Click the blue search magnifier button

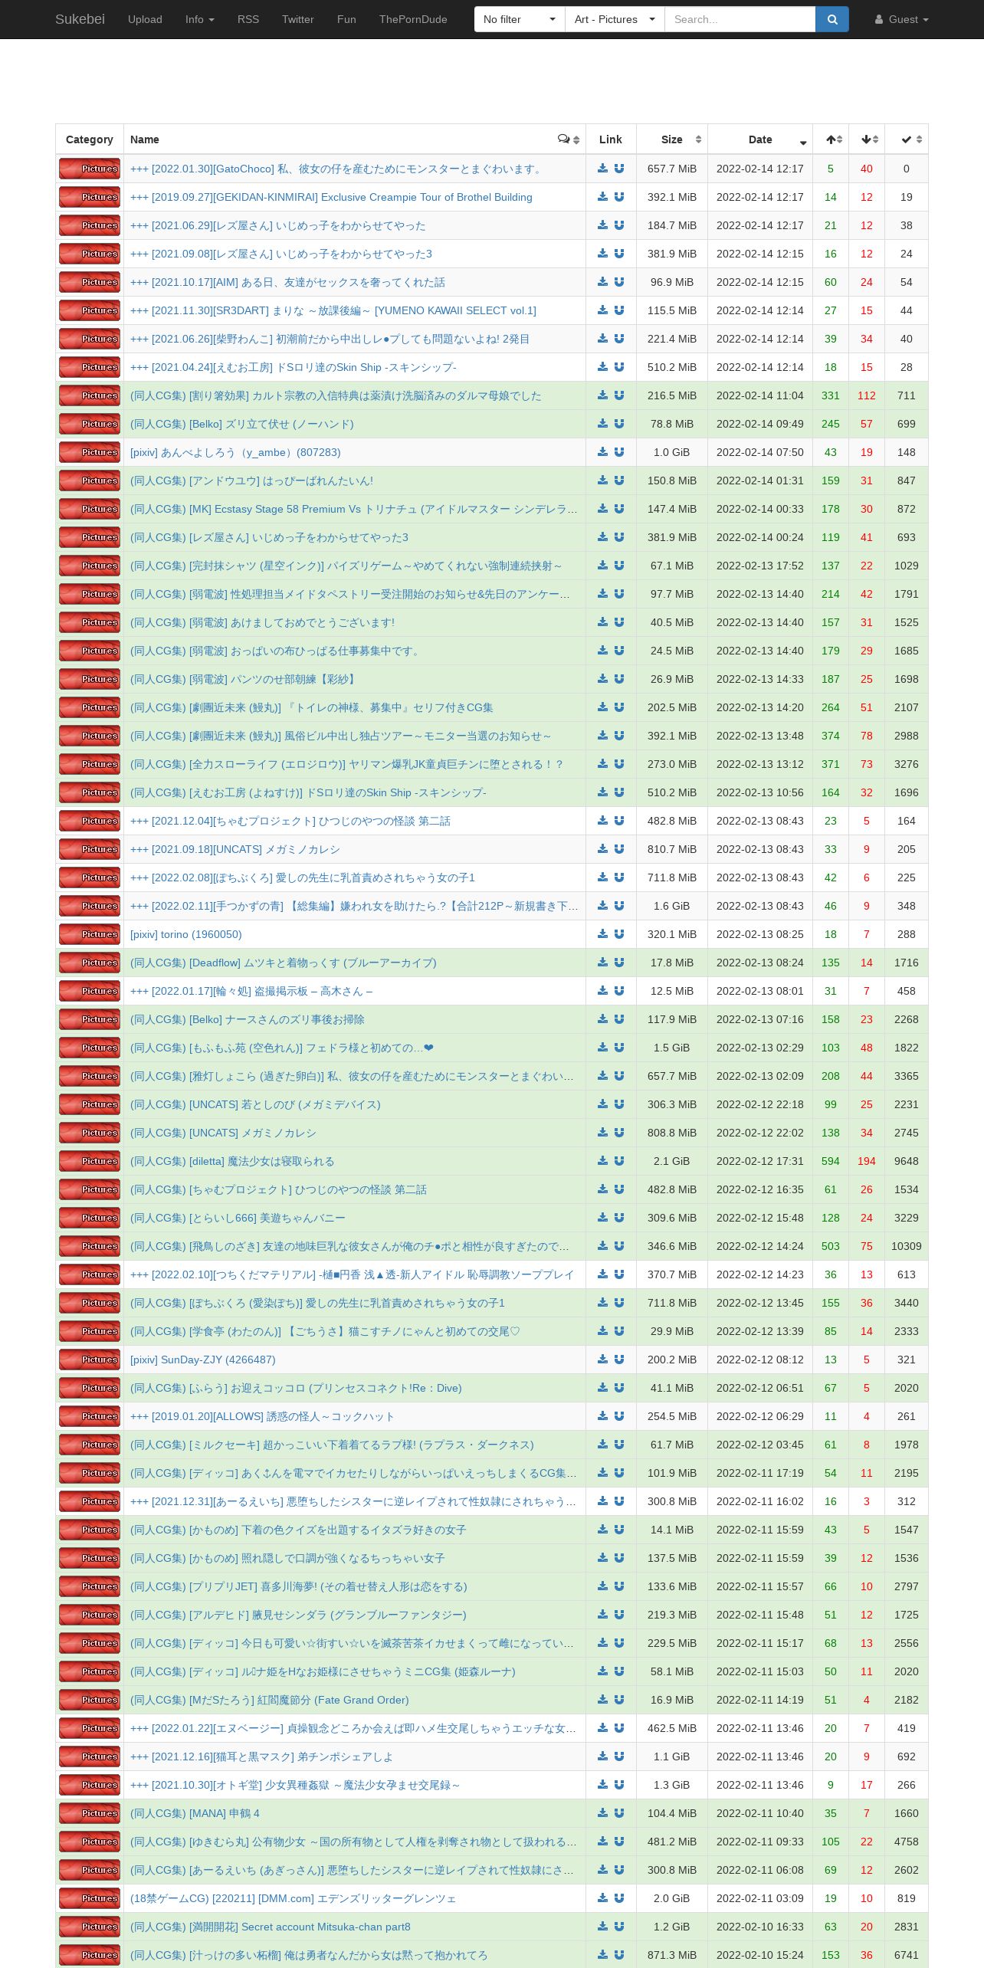click(832, 19)
